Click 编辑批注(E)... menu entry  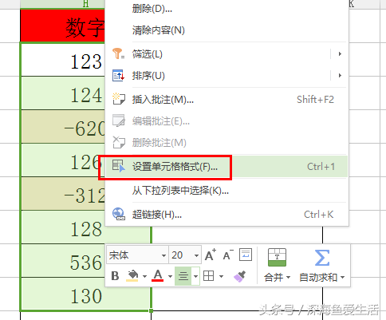226,121
